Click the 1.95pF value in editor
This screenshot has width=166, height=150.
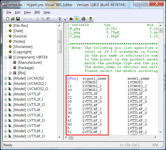coord(113,36)
